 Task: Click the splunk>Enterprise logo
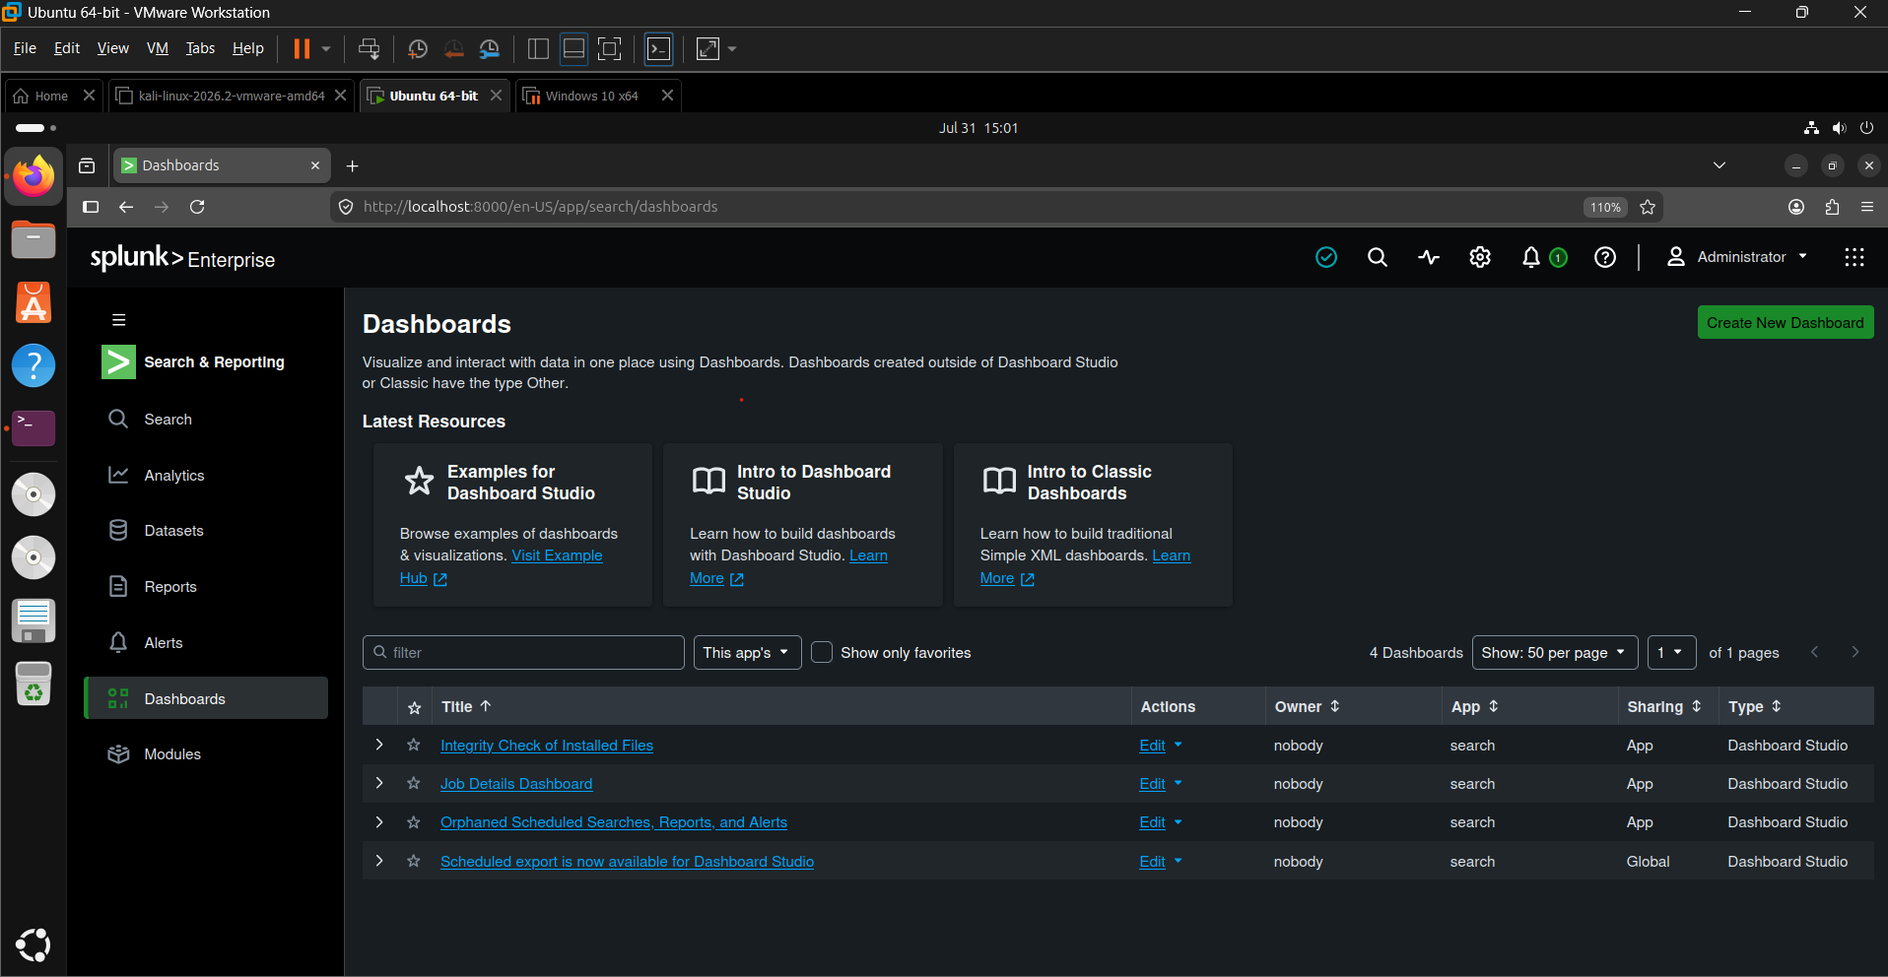pyautogui.click(x=182, y=258)
